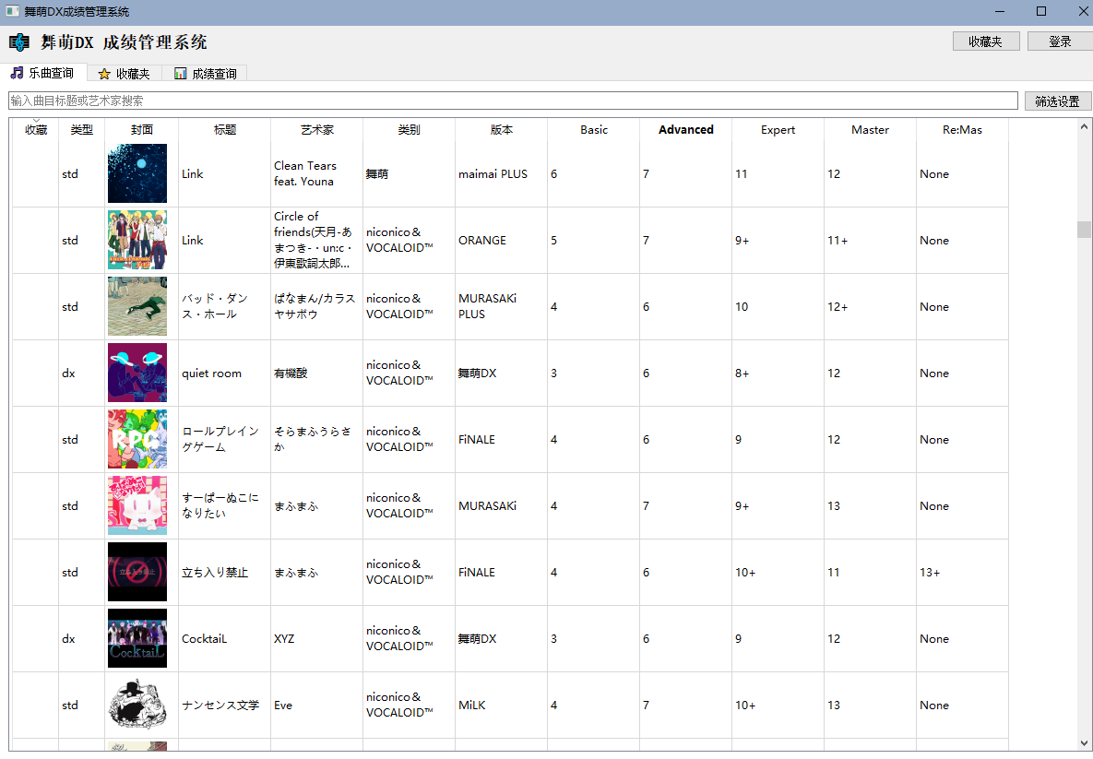The width and height of the screenshot is (1093, 759).
Task: Click the maimai PLUS version cell
Action: pyautogui.click(x=501, y=173)
